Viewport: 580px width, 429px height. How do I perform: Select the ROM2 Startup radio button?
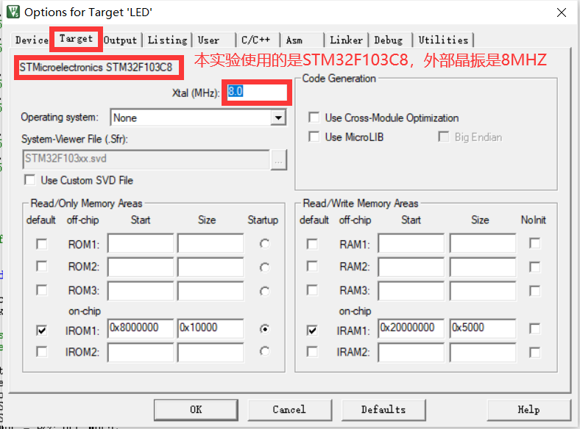pos(264,267)
